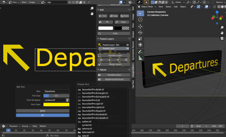Image resolution: width=226 pixels, height=137 pixels.
Task: Collapse the Adjust panel
Action: coord(98,69)
